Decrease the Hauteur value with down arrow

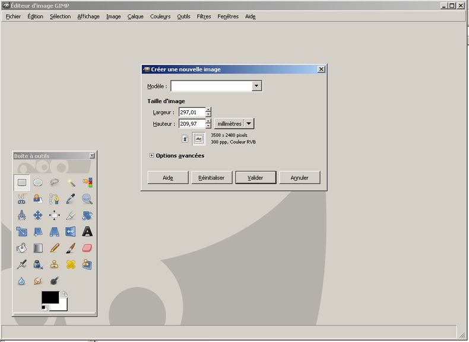coord(208,126)
